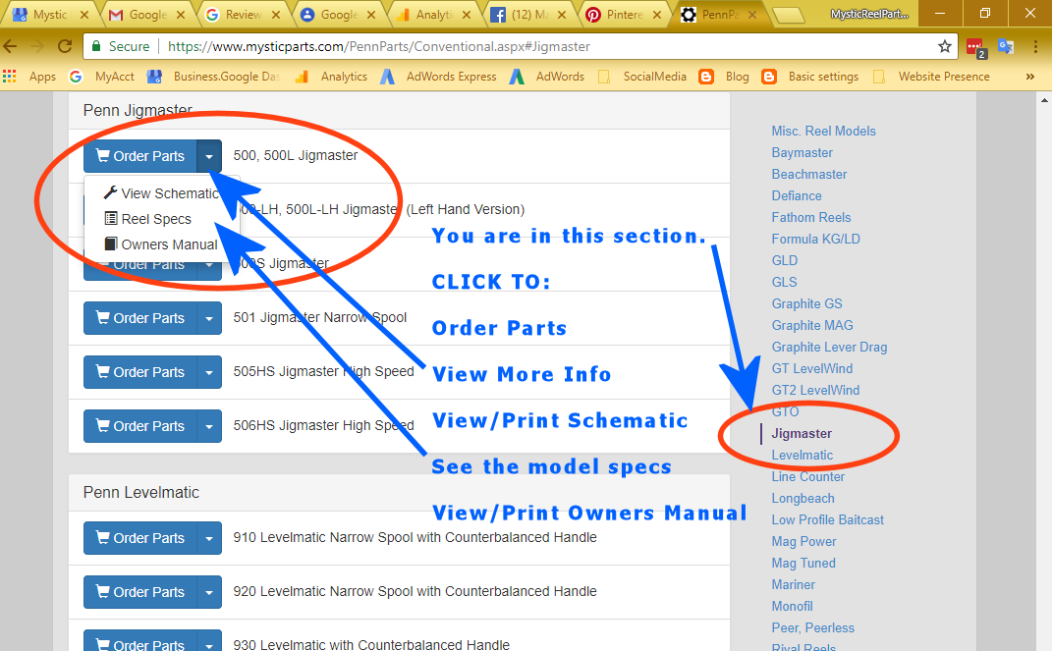Click the red extension icon with badge 2
The width and height of the screenshot is (1052, 651).
point(974,46)
